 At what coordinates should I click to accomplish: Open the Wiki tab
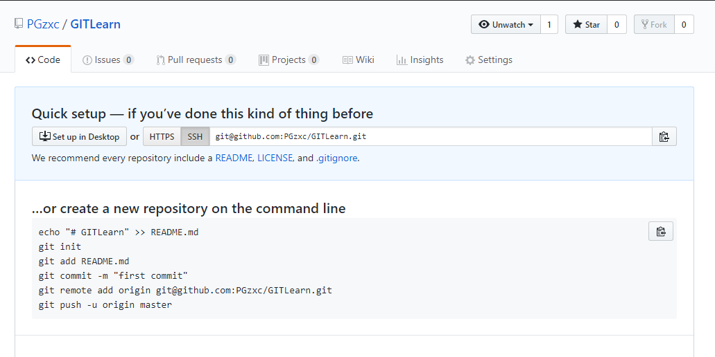[359, 59]
